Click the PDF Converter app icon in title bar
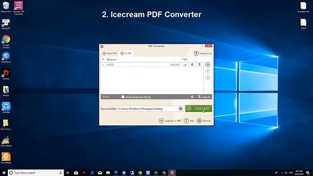313x176 pixels. 102,46
